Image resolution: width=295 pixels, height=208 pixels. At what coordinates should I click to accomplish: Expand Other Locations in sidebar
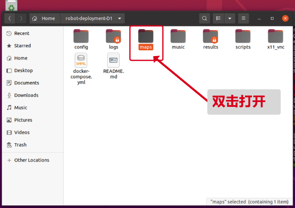[32, 160]
